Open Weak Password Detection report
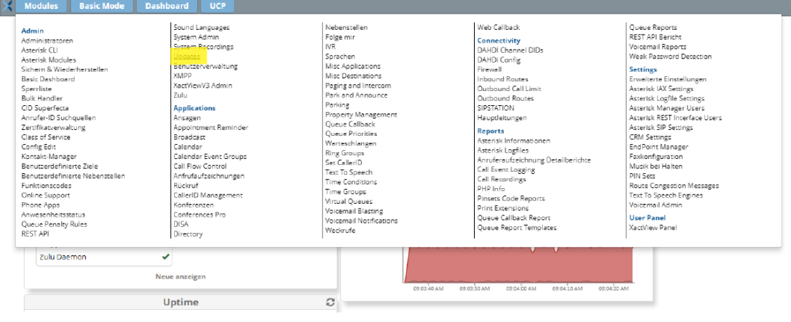Viewport: 791px width, 322px height. tap(670, 56)
